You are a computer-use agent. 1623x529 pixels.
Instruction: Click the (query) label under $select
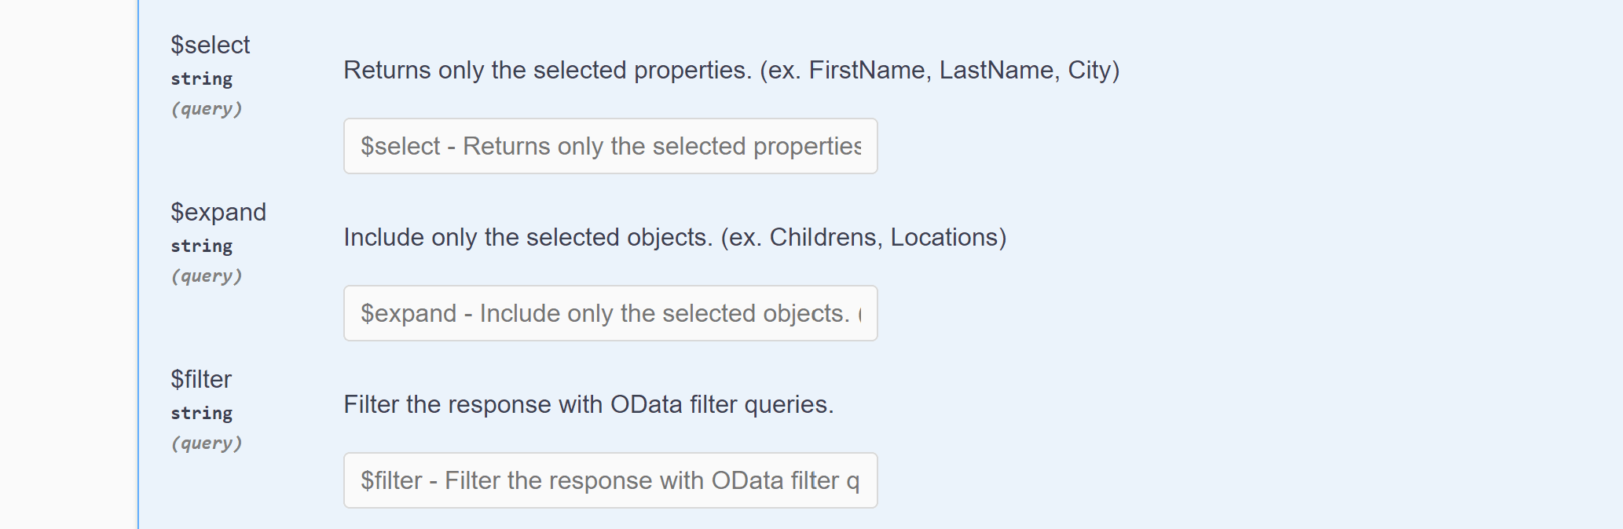tap(206, 109)
